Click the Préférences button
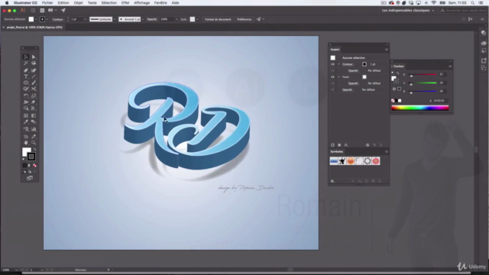Screen dimensions: 489x275 tap(244, 19)
